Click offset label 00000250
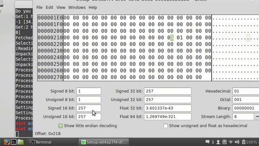Viewport: 259px width, 146px height. pos(50,64)
